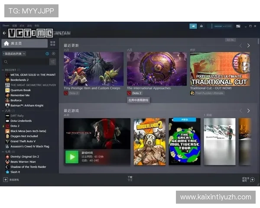Open the friends and chat icon
This screenshot has height=208, width=260.
pos(252,179)
